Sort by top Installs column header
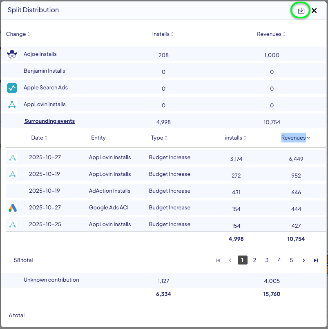The width and height of the screenshot is (328, 329). (x=163, y=34)
